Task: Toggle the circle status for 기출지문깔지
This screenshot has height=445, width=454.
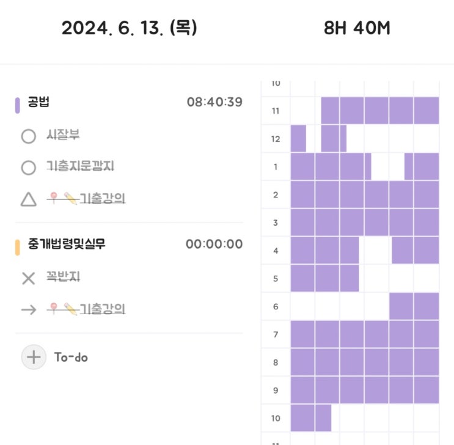Action: [29, 167]
